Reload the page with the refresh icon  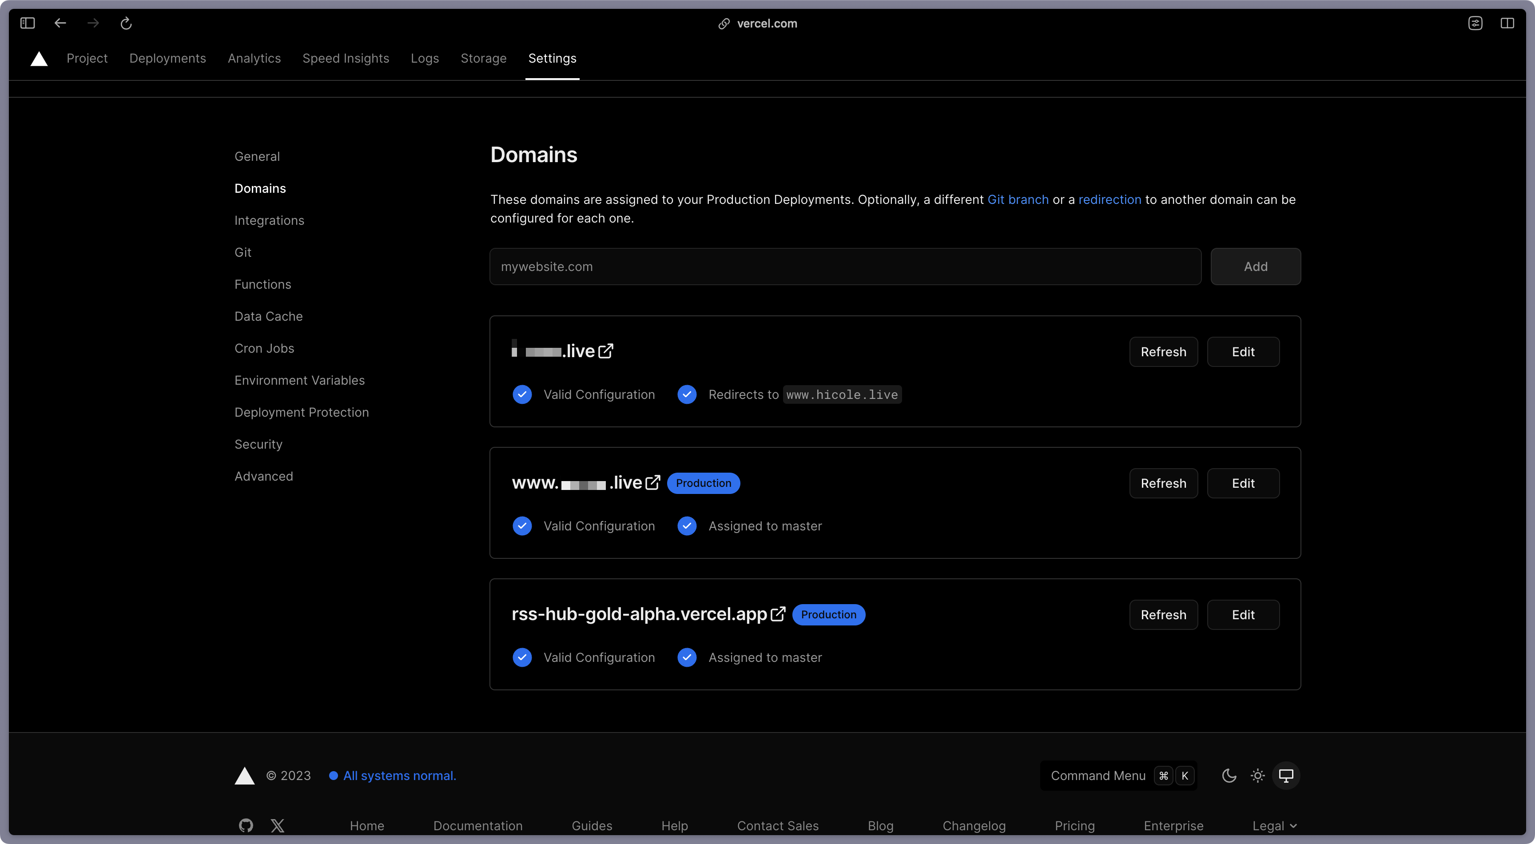(126, 23)
